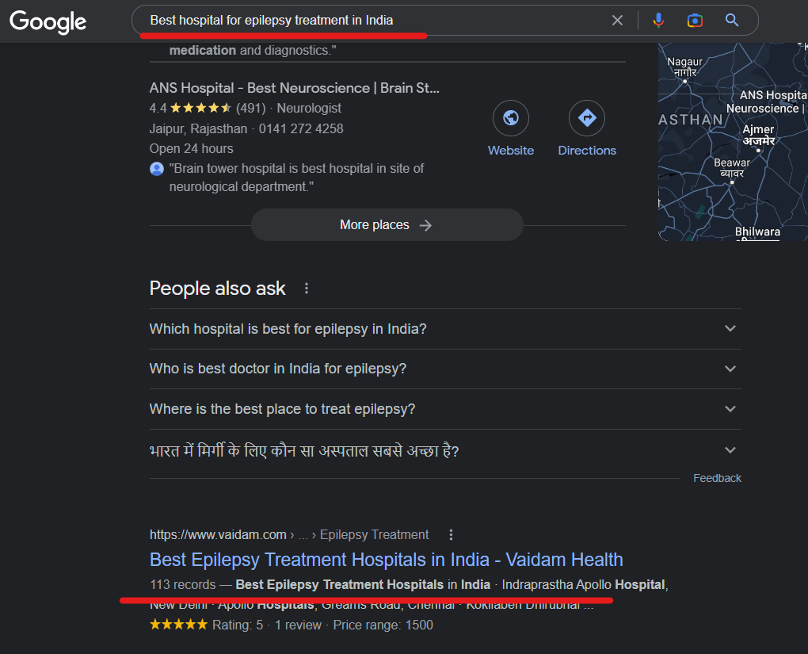Click the More places button

coord(387,225)
